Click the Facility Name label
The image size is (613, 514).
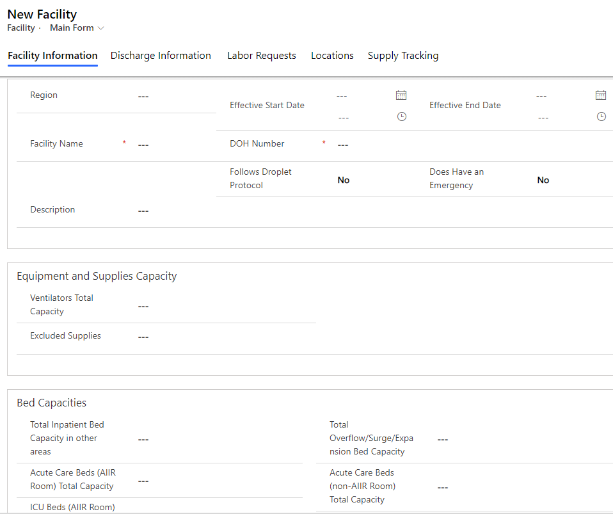coord(56,143)
